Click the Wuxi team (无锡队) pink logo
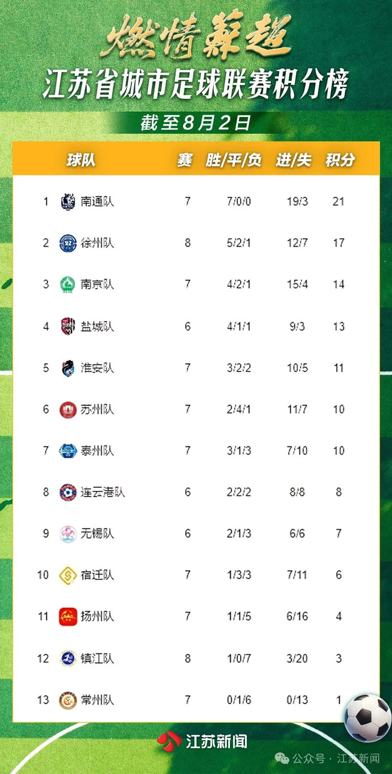 point(68,534)
